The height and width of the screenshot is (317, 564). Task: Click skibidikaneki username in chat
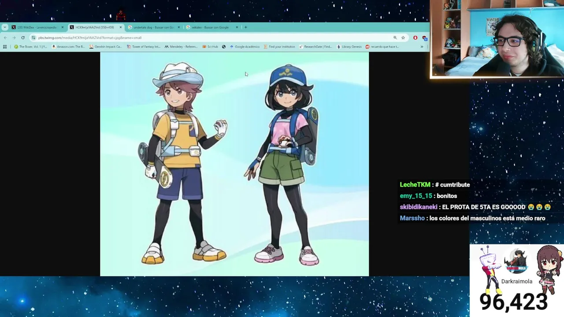[x=419, y=207]
